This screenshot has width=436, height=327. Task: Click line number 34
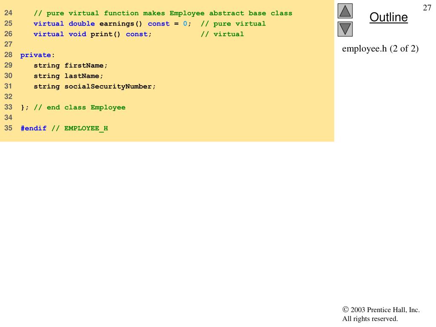9,118
